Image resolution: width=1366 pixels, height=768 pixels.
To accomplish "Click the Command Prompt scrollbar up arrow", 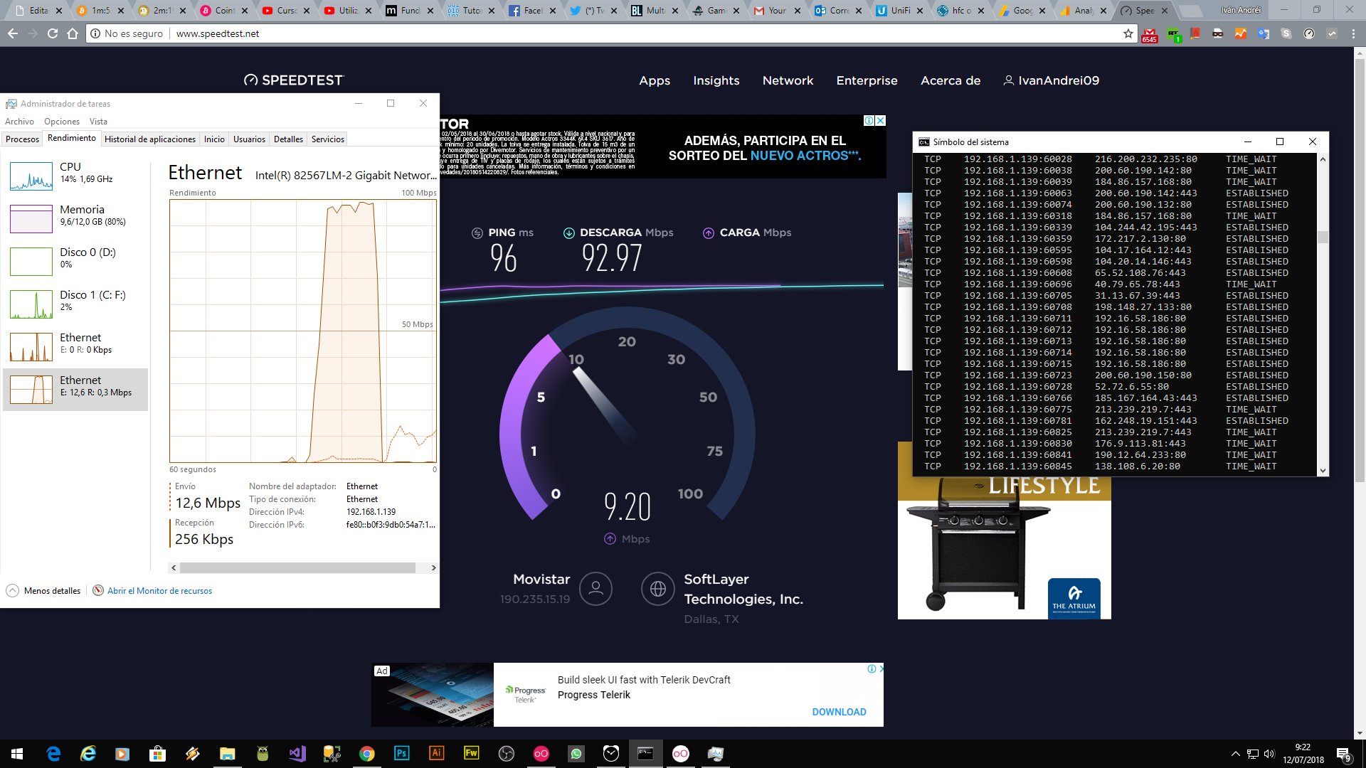I will tap(1323, 159).
